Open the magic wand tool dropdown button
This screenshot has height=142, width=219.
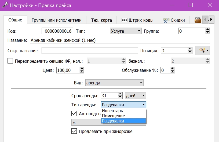202,50
